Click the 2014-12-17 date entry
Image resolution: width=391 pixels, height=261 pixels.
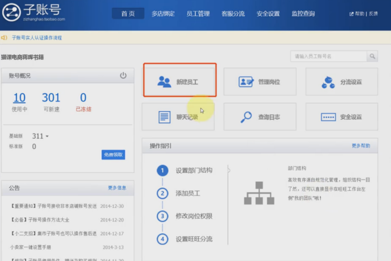[x=112, y=234]
